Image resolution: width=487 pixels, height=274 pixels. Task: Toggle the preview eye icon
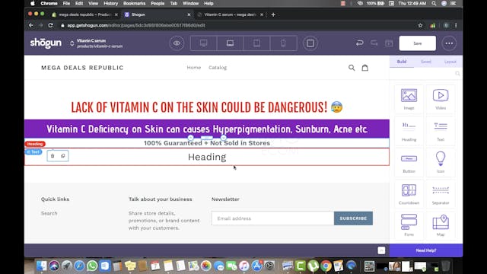coord(177,43)
